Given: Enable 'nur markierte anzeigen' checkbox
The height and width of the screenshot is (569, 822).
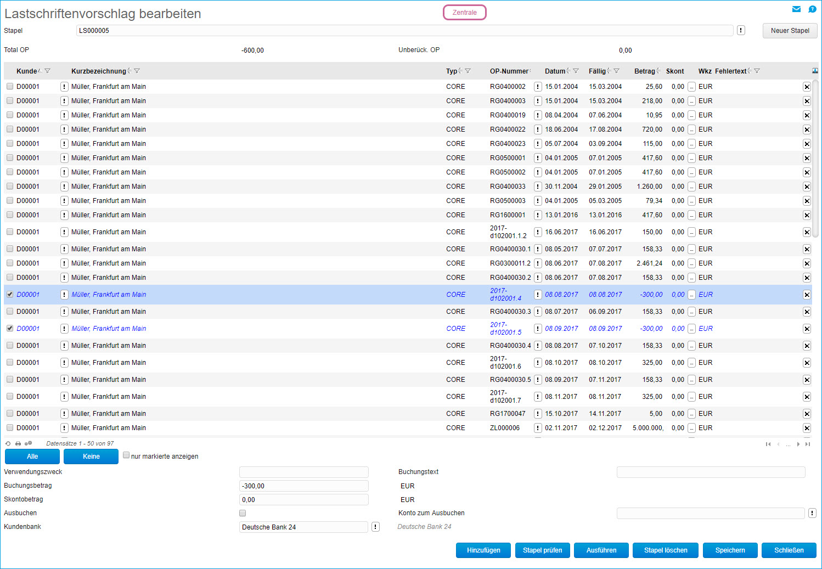Looking at the screenshot, I should click(x=126, y=455).
